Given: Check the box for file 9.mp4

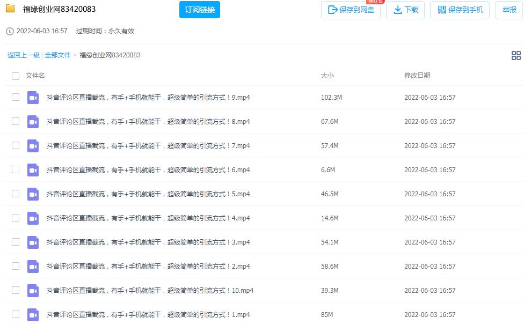Looking at the screenshot, I should click(x=16, y=97).
